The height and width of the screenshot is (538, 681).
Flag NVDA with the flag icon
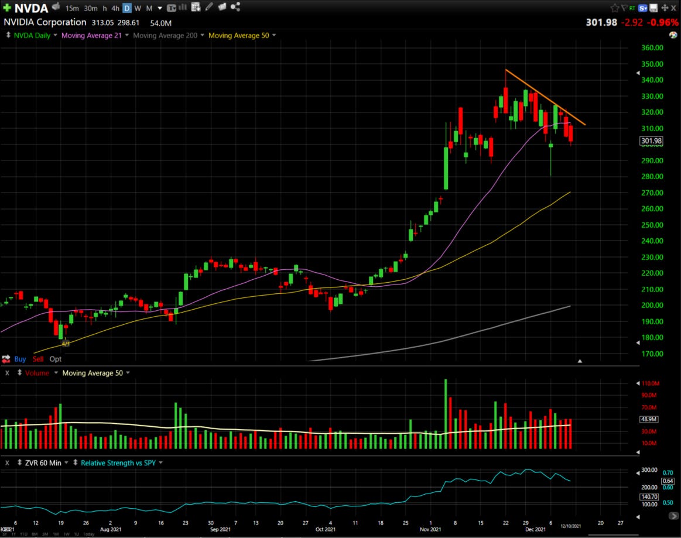pyautogui.click(x=624, y=8)
